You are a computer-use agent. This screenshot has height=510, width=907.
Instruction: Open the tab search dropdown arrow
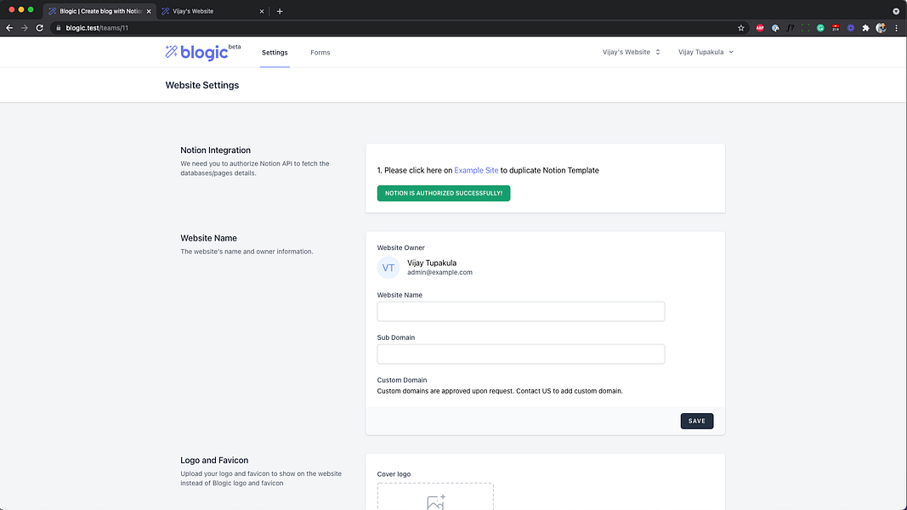[x=896, y=11]
